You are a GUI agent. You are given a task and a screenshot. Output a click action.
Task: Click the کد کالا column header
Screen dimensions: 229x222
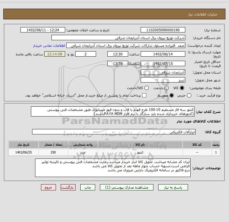pos(197,145)
